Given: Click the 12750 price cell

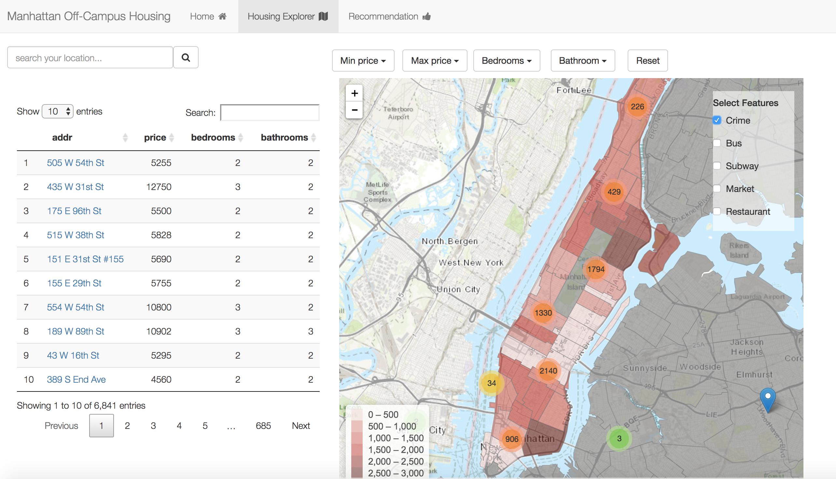Looking at the screenshot, I should (159, 187).
